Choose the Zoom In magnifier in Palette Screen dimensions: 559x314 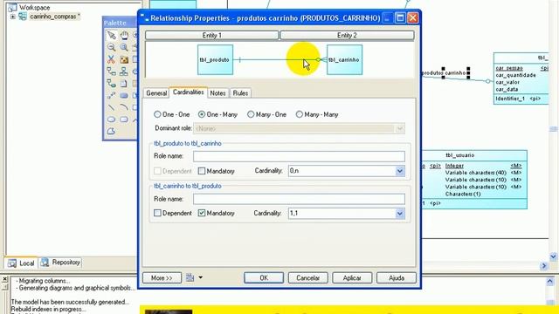click(x=124, y=47)
